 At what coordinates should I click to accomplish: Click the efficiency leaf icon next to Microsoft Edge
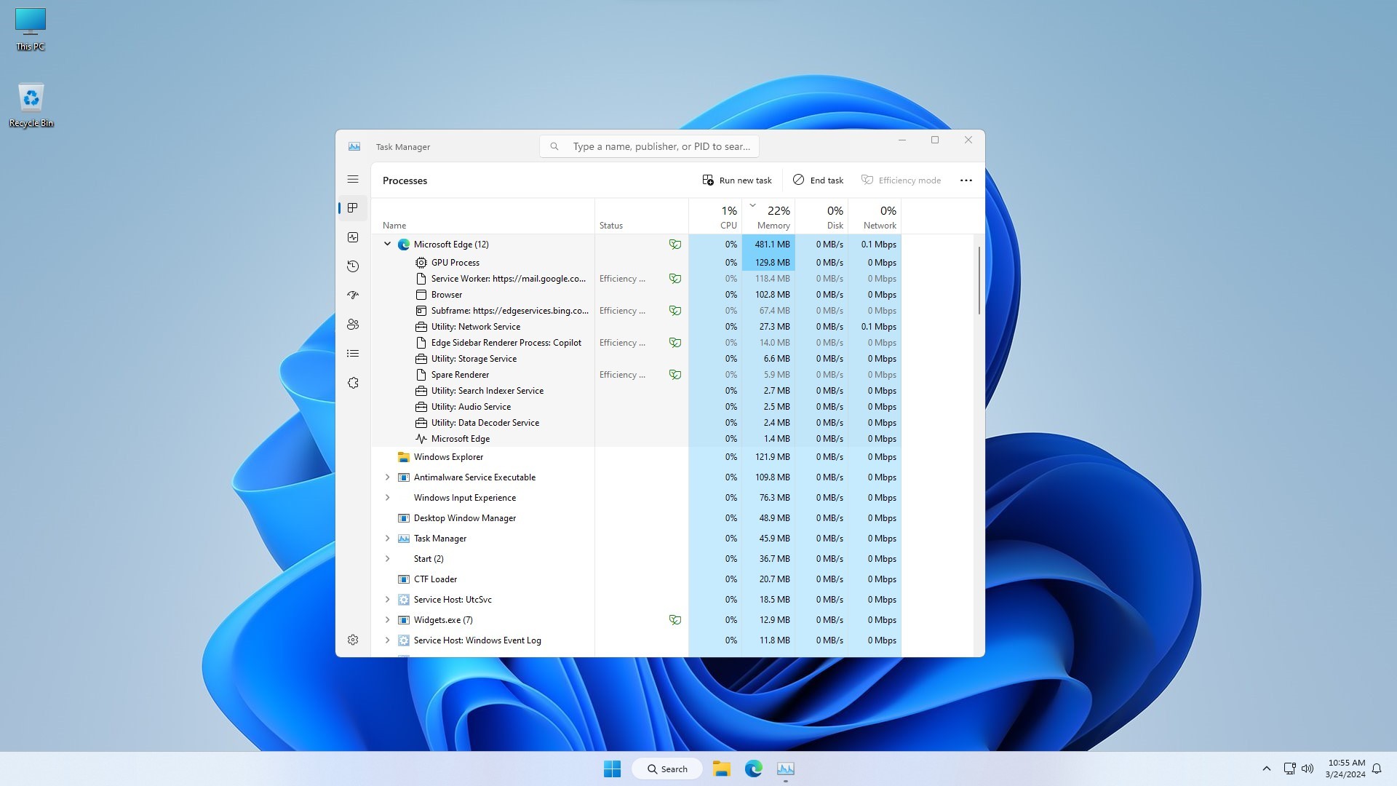click(675, 244)
